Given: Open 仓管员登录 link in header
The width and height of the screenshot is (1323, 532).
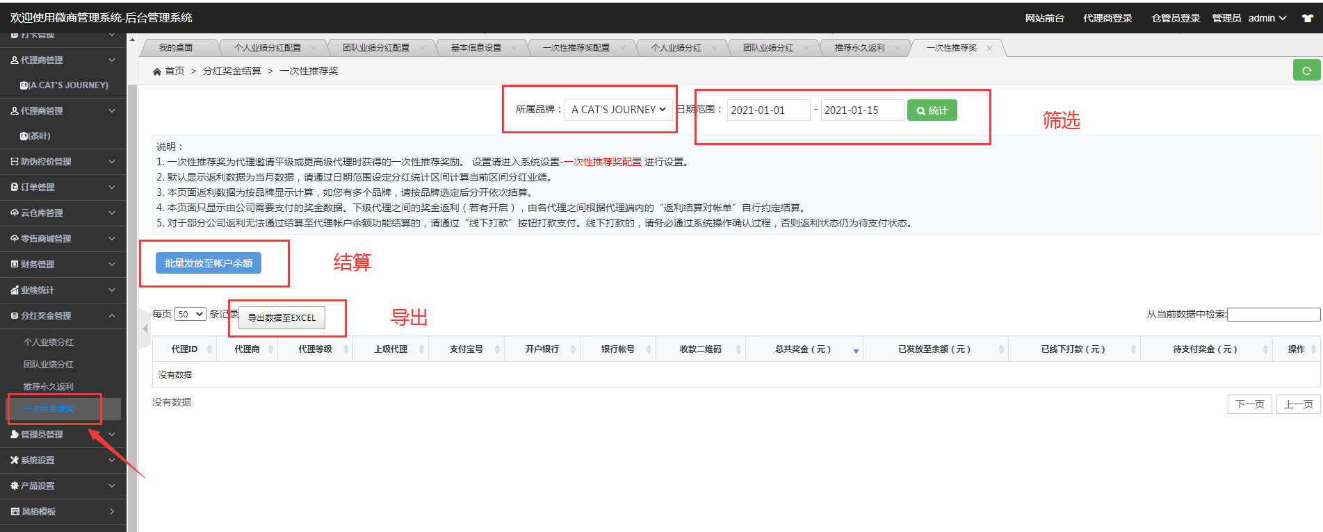Looking at the screenshot, I should (1176, 18).
